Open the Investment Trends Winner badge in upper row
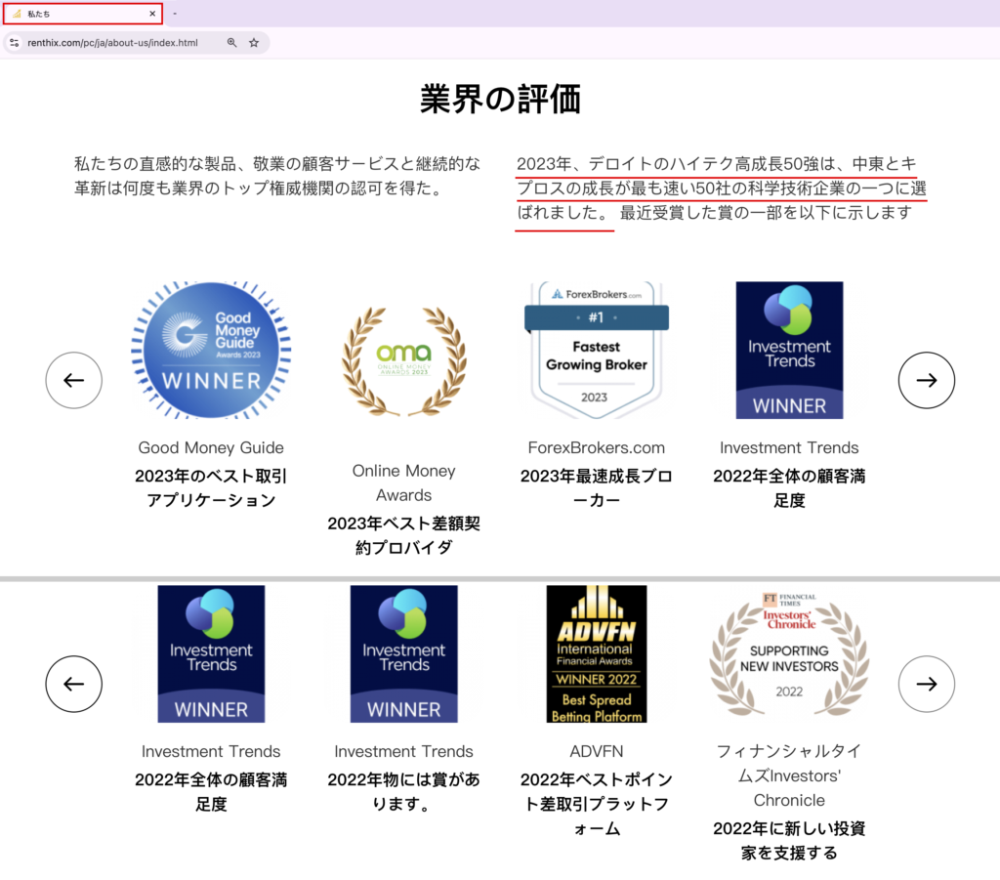 [x=789, y=350]
